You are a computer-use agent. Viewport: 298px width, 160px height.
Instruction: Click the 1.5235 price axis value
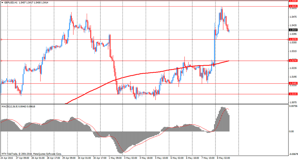(293, 68)
